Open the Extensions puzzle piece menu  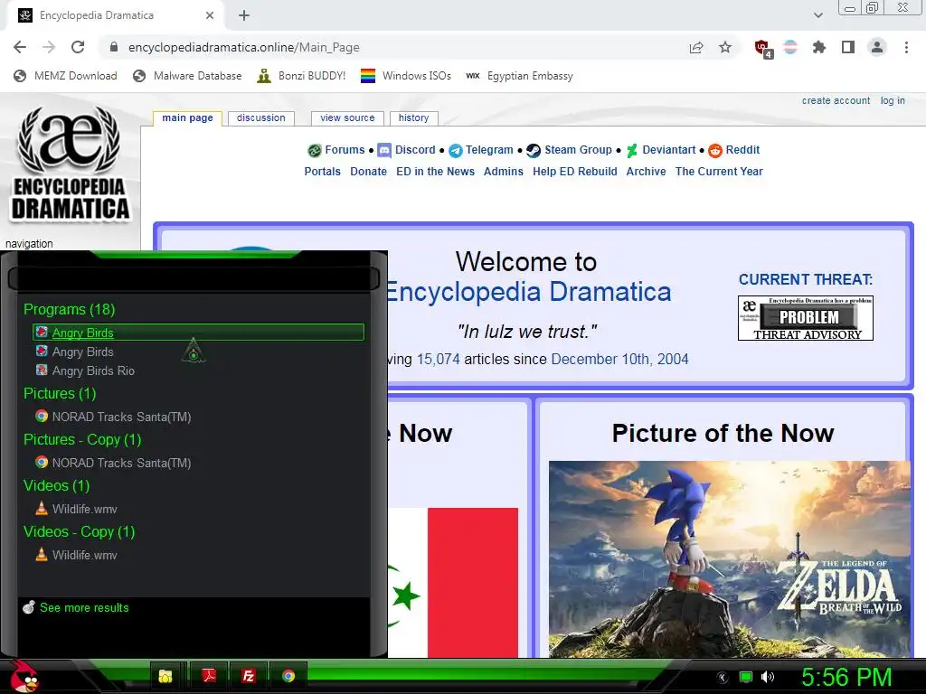819,47
